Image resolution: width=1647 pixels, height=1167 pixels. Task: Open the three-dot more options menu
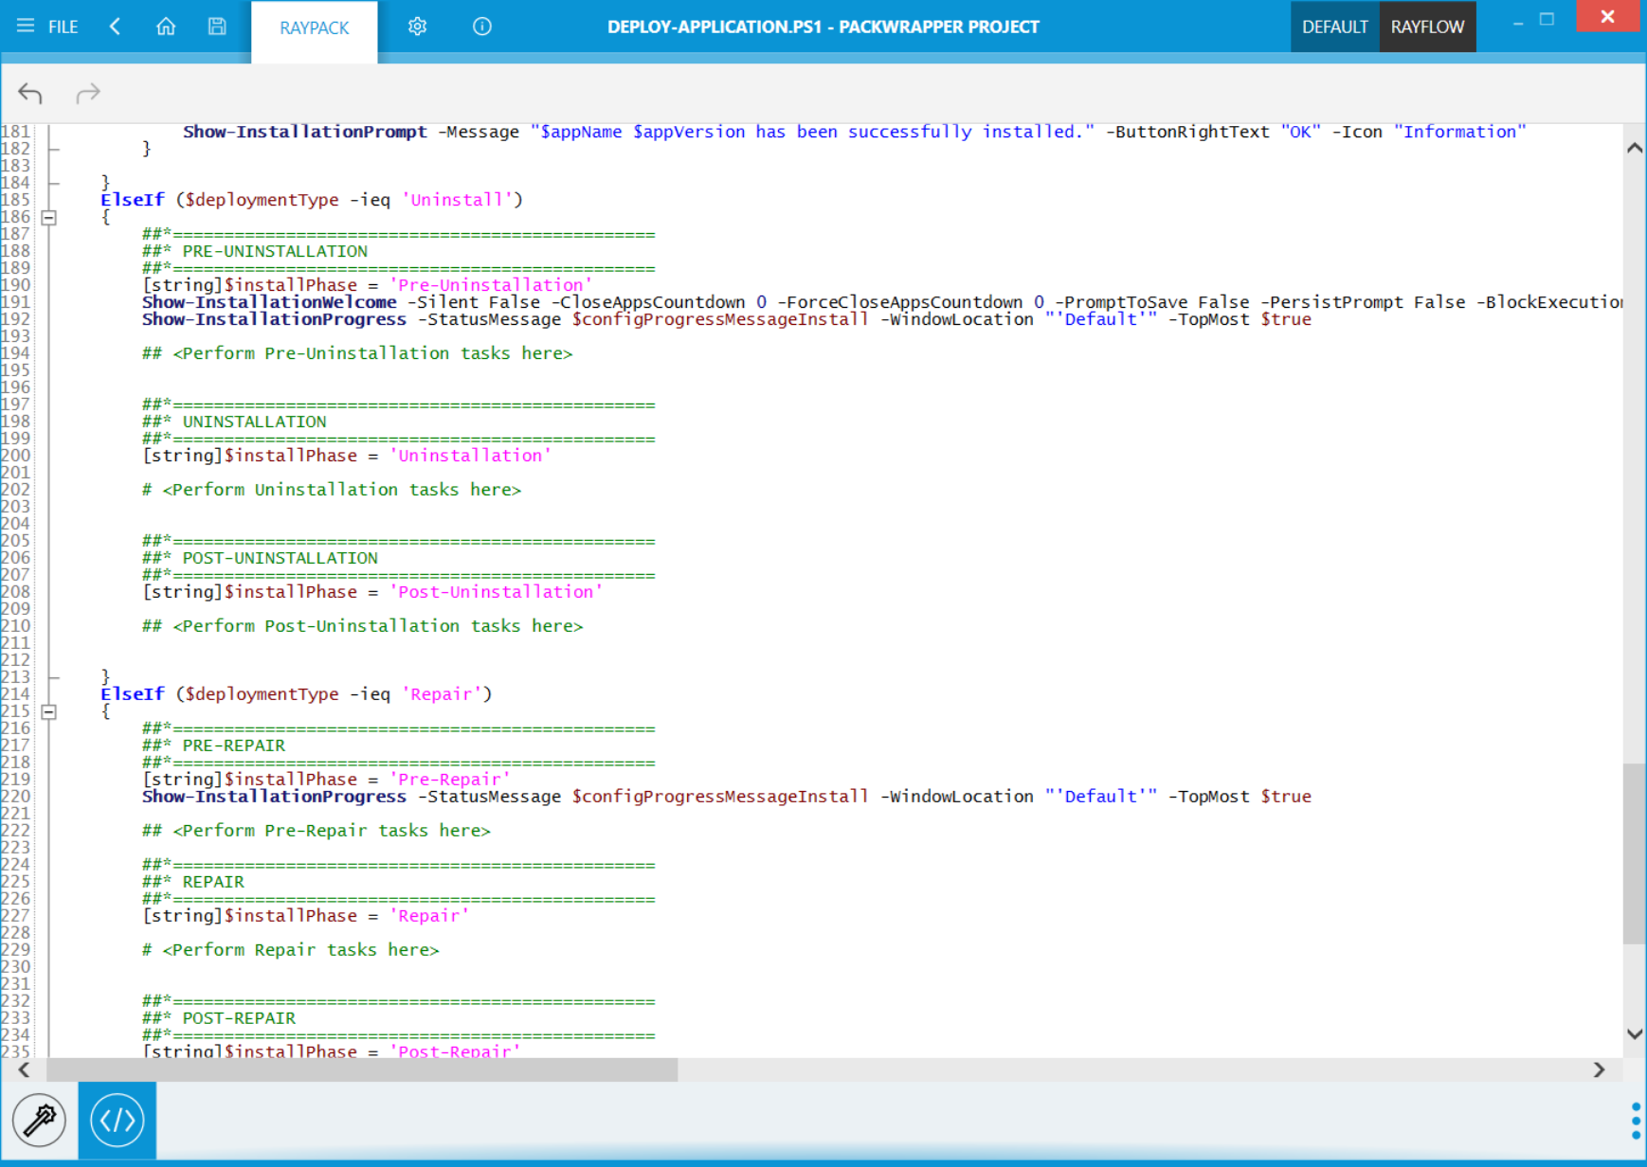tap(1636, 1121)
